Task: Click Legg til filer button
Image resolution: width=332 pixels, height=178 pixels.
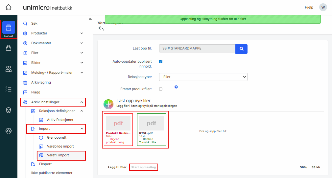Action: click(x=117, y=167)
